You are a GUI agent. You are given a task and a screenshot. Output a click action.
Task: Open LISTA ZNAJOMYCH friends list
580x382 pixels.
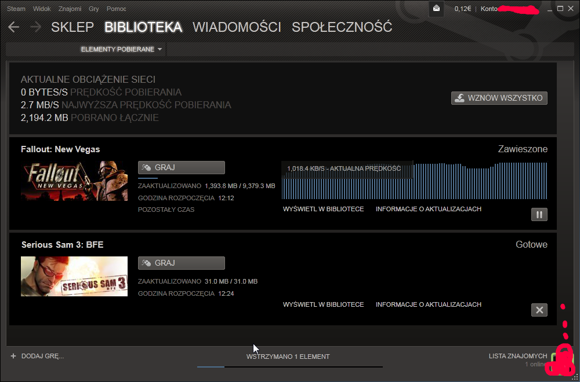pos(518,356)
